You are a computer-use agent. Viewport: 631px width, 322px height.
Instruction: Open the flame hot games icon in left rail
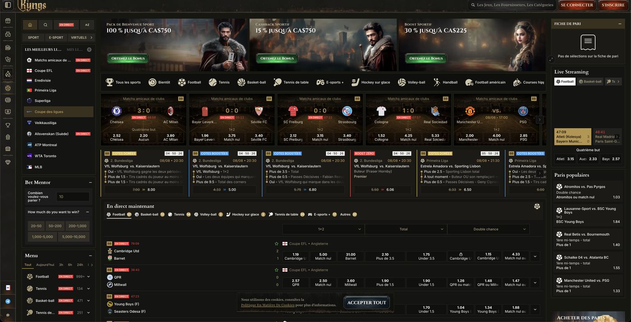pyautogui.click(x=8, y=74)
